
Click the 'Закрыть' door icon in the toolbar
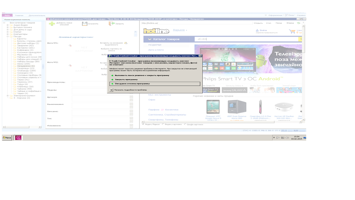(x=111, y=24)
